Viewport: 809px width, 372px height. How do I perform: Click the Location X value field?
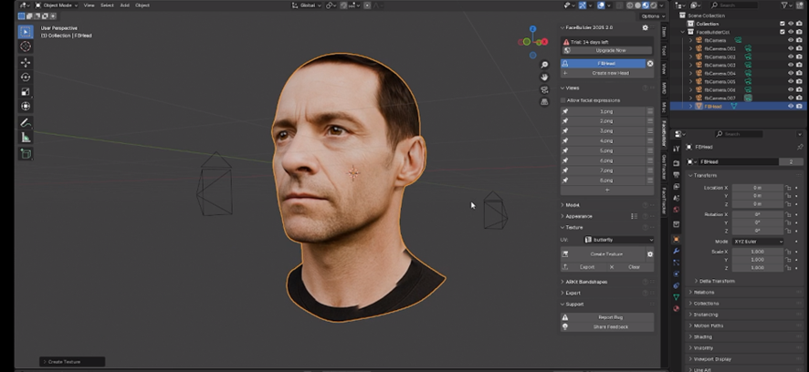(x=757, y=187)
